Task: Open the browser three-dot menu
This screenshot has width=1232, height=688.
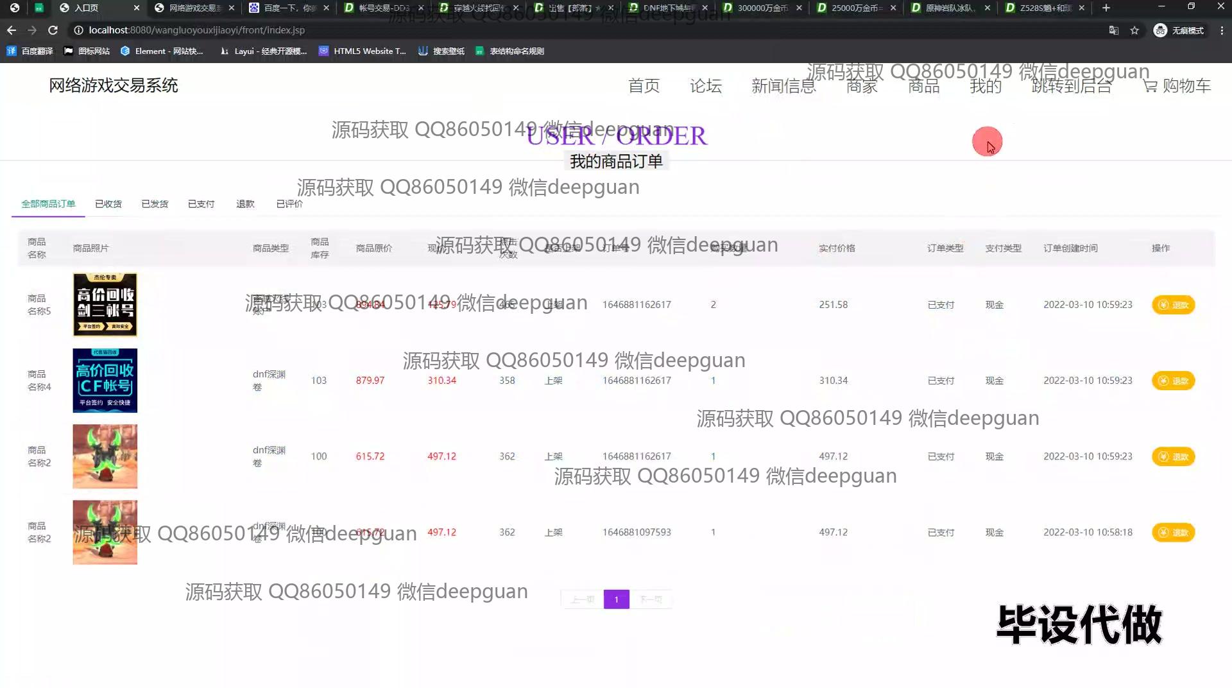Action: pos(1222,30)
